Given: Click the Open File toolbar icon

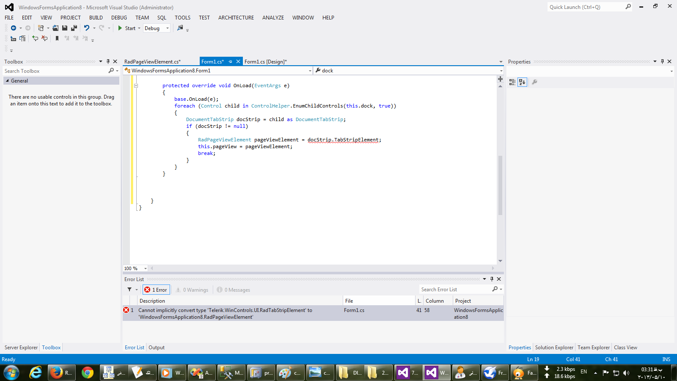Looking at the screenshot, I should click(x=55, y=28).
